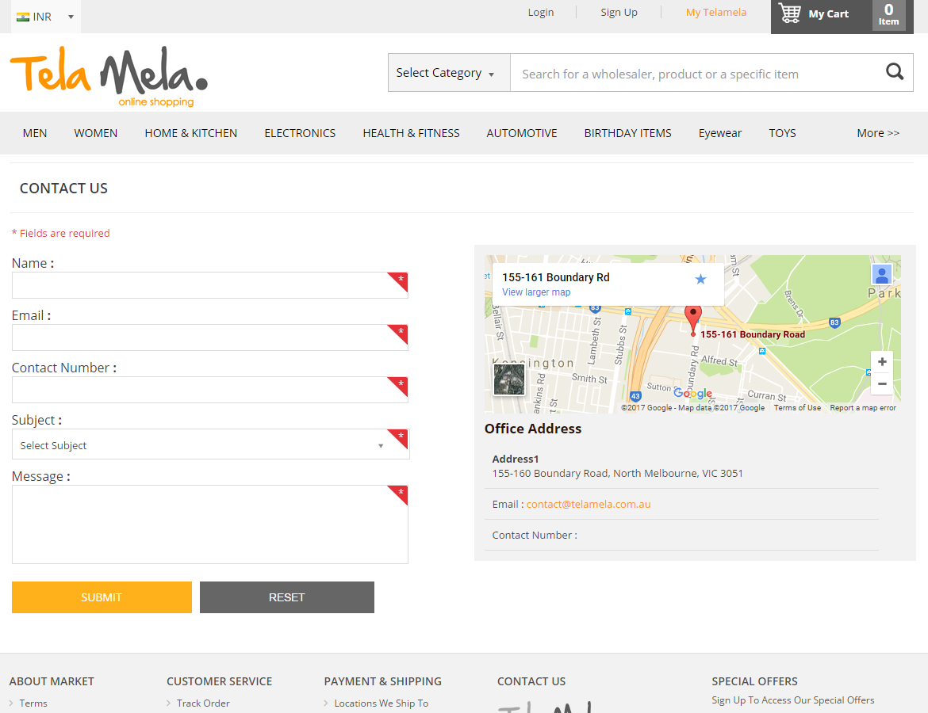This screenshot has width=928, height=713.
Task: Open Locations We Ship To link
Action: (382, 703)
